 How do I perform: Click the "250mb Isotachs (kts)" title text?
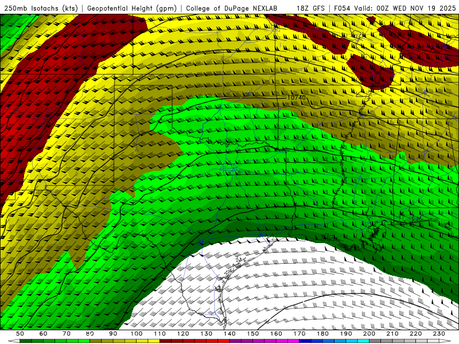tap(41, 9)
